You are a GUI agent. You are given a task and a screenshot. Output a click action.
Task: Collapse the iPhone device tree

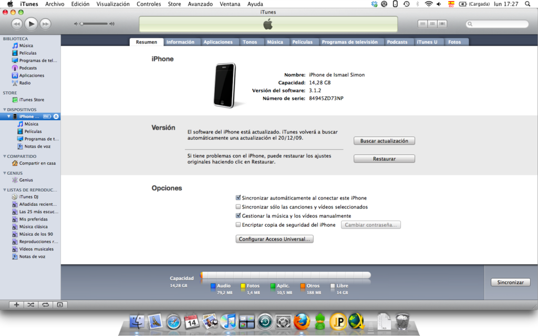click(9, 117)
